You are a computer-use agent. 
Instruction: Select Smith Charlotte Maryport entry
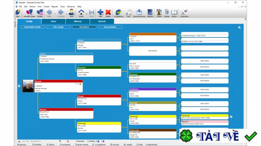(205, 123)
